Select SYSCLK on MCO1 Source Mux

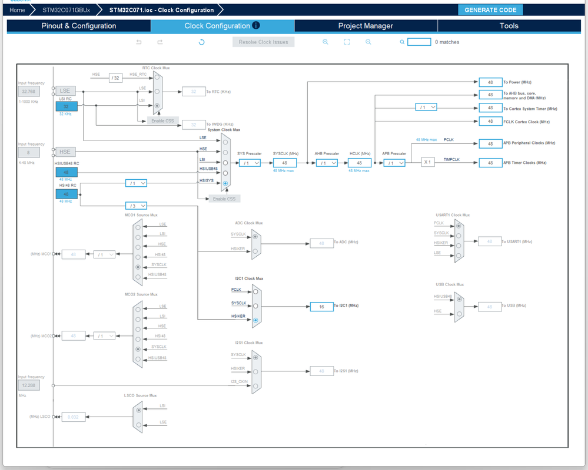(x=138, y=267)
